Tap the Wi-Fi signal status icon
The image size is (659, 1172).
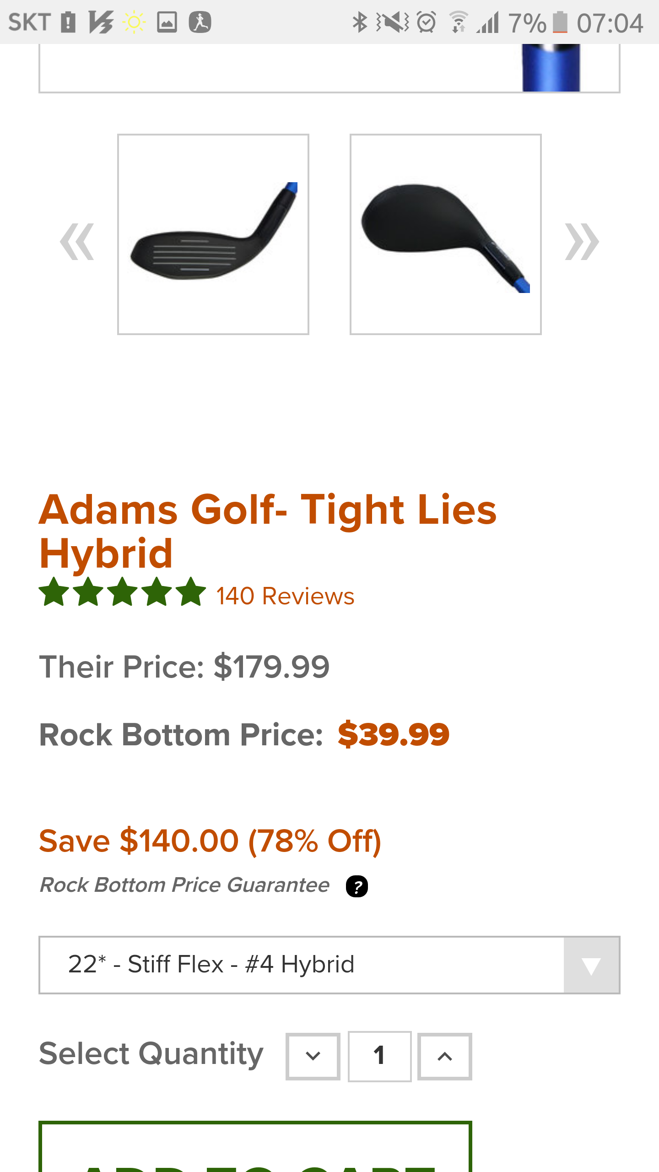[458, 22]
